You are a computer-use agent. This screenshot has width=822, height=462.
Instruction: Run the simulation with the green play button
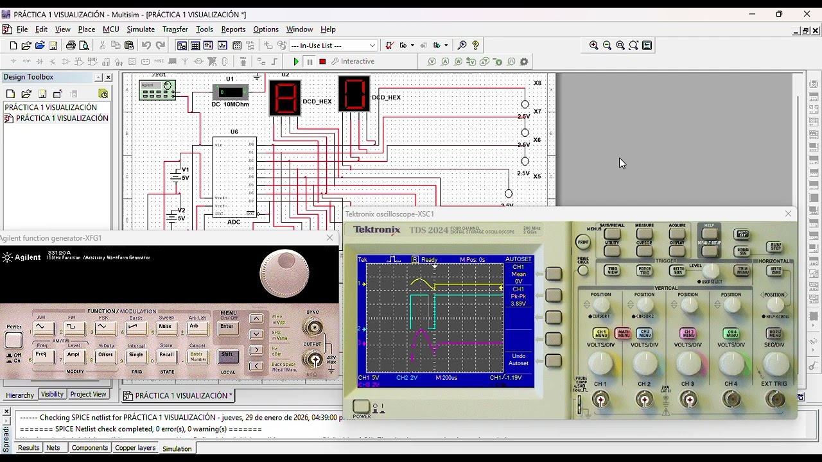click(x=296, y=62)
